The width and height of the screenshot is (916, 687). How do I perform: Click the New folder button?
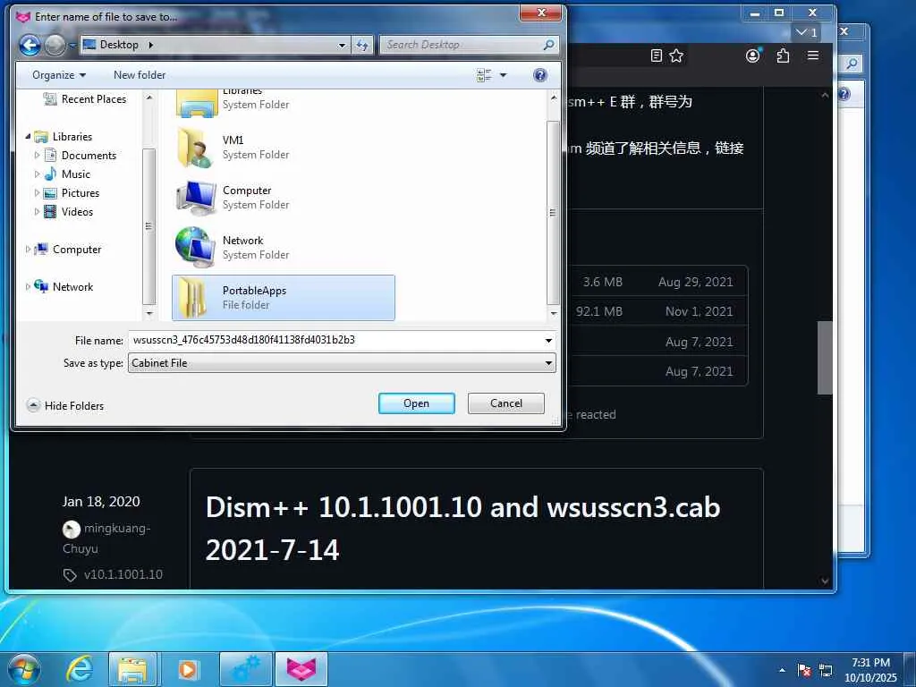[x=140, y=75]
